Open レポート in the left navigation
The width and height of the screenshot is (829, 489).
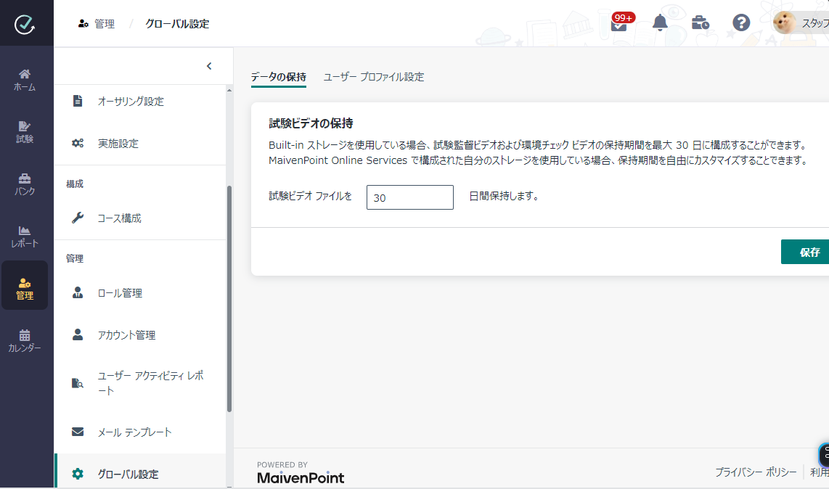click(x=25, y=237)
